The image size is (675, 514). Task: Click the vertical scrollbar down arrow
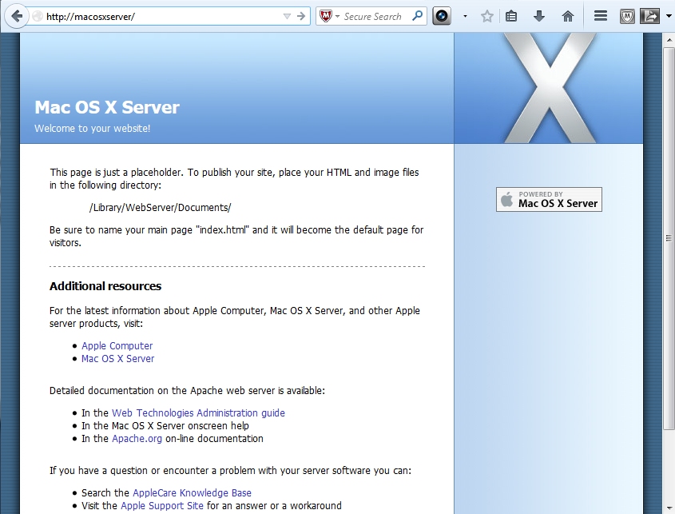(x=669, y=508)
